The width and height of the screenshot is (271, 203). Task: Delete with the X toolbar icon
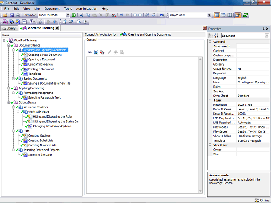coord(101,15)
